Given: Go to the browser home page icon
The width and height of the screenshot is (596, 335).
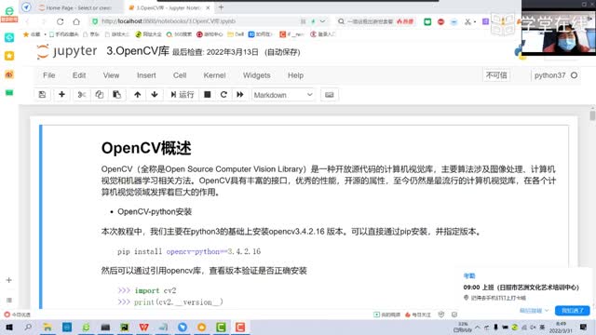Looking at the screenshot, I should click(x=76, y=21).
